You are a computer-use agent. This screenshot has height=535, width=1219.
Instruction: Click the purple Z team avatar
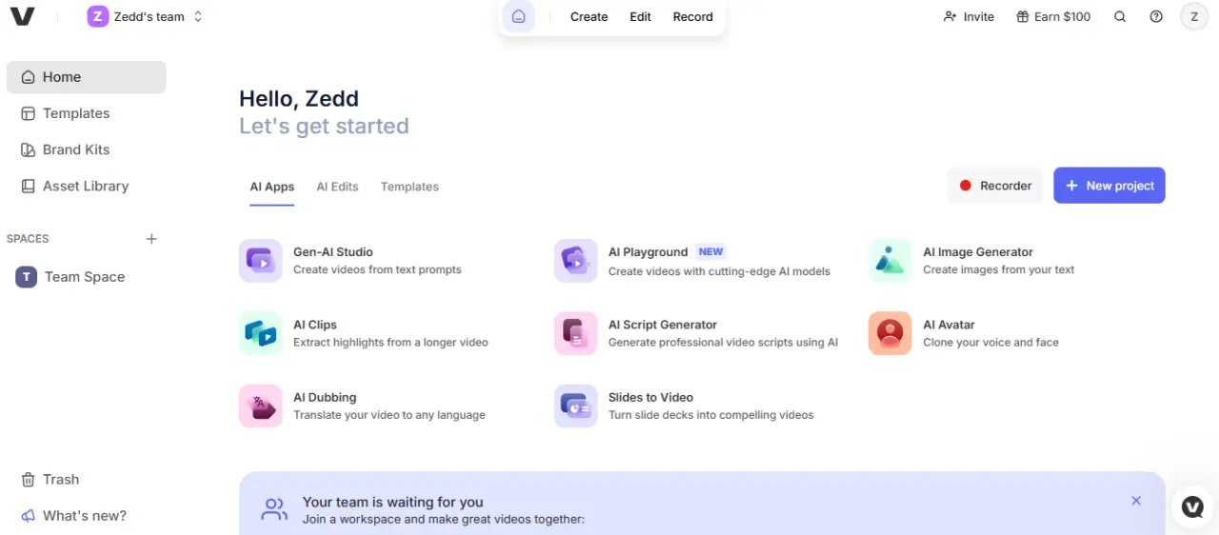tap(97, 16)
